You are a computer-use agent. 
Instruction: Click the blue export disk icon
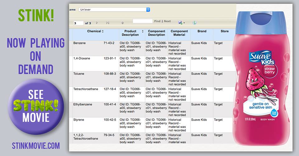(x=180, y=23)
